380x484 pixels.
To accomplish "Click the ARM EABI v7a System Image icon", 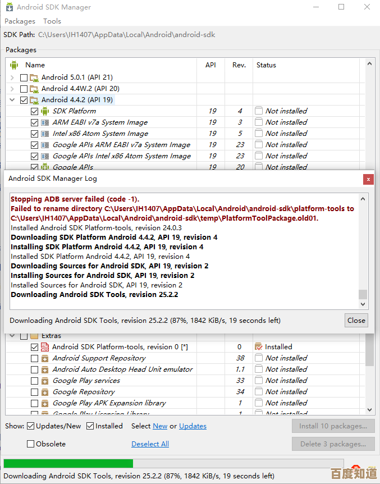I will click(x=45, y=122).
